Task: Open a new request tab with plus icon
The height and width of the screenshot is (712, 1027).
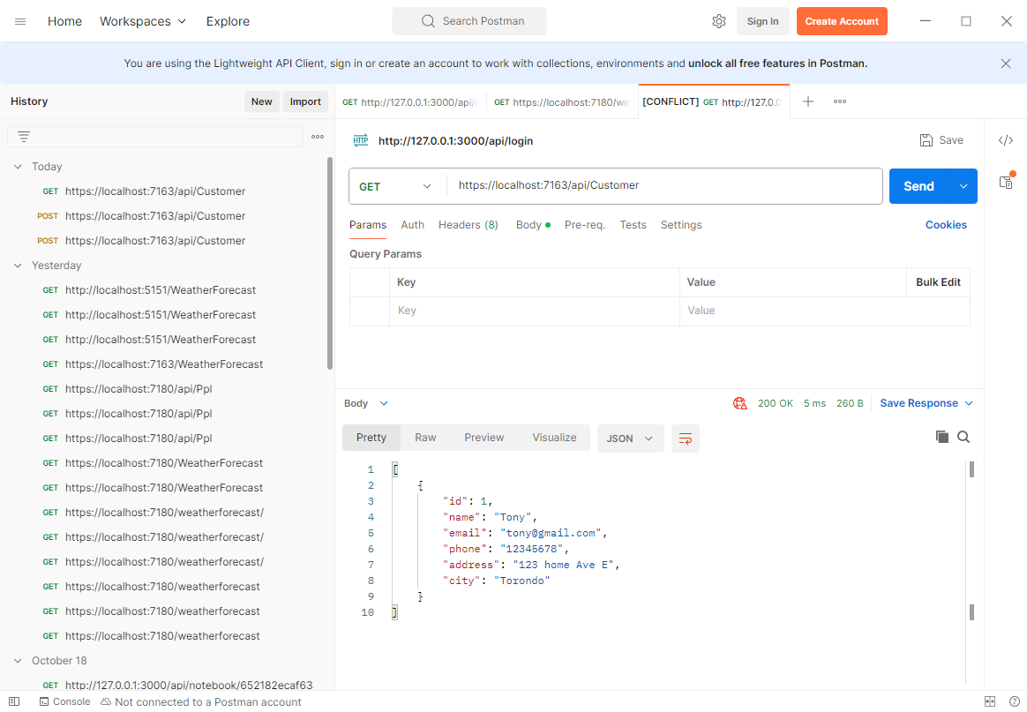Action: click(x=807, y=101)
